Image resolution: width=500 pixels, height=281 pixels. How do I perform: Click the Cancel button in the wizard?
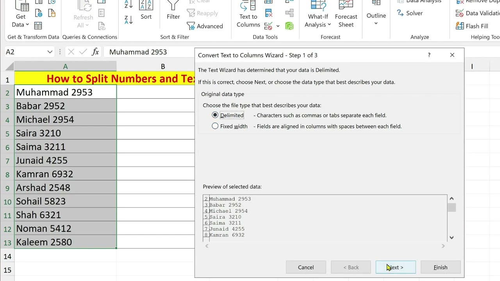coord(306,267)
